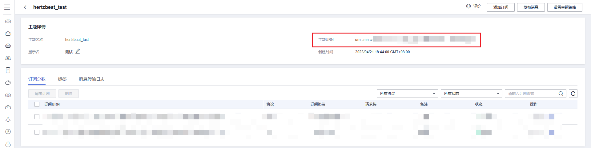
Task: Open the 消息传输日志 tab
Action: click(x=92, y=79)
